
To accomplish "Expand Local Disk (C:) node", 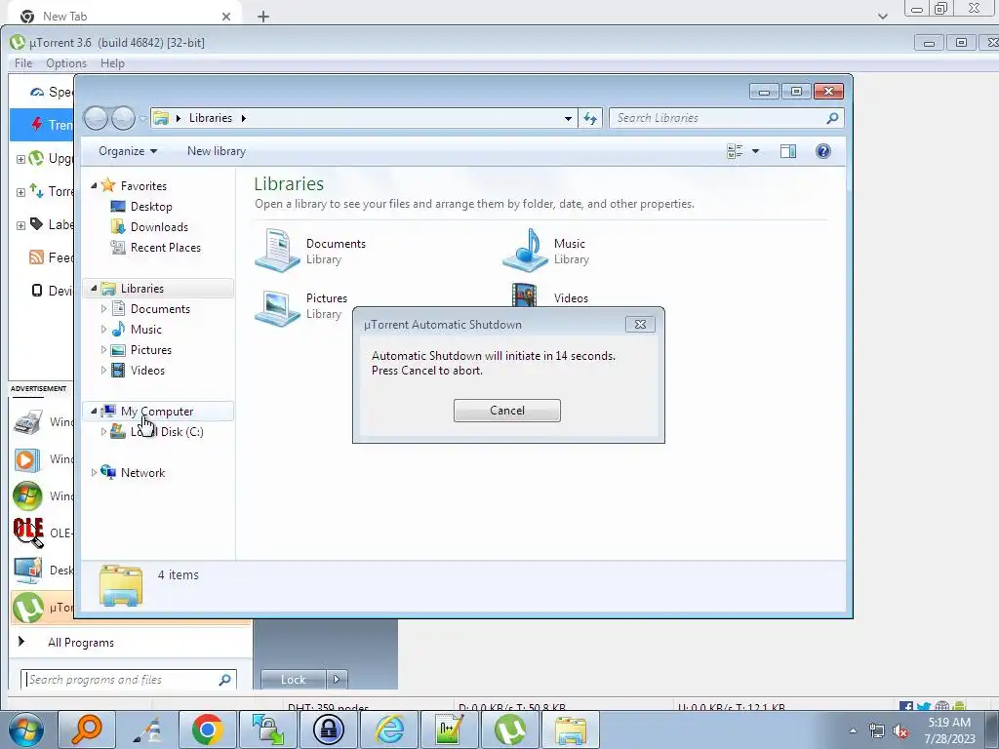I will (103, 432).
